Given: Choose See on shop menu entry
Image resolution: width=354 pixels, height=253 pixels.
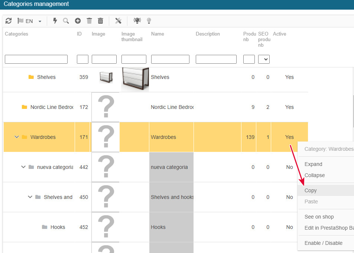Looking at the screenshot, I should [x=319, y=217].
